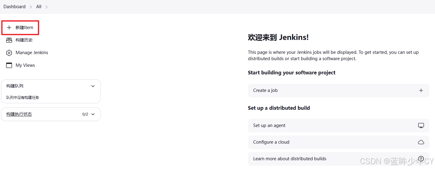Click Configure a cloud

coord(338,142)
